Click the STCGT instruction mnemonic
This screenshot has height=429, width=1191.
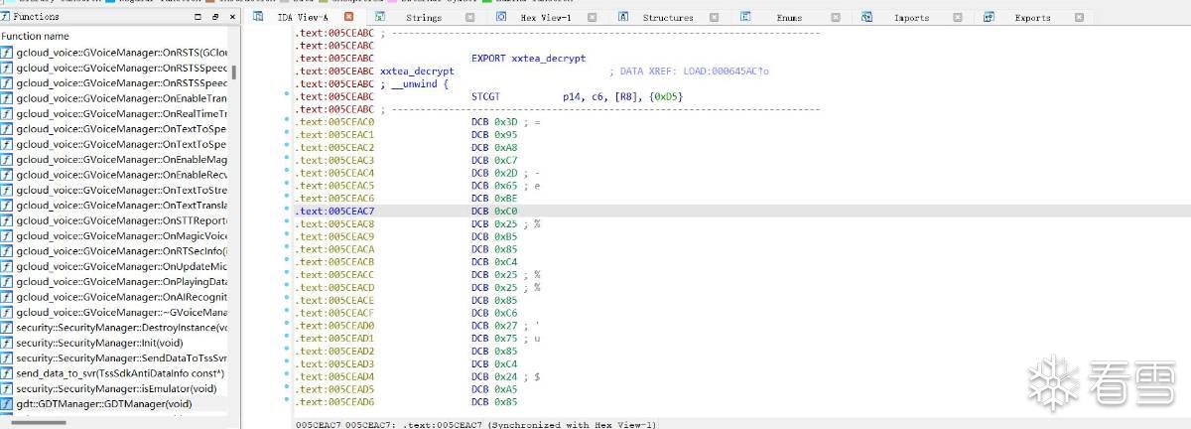click(x=485, y=96)
